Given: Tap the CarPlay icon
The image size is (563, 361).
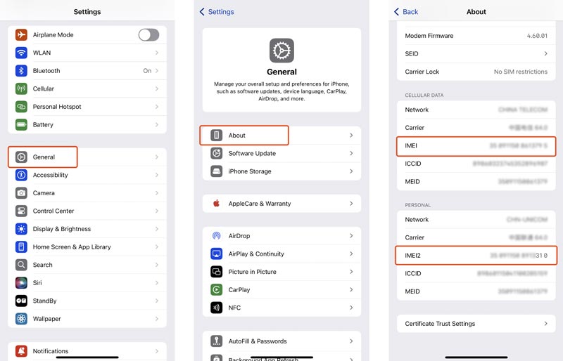Looking at the screenshot, I should [x=217, y=289].
